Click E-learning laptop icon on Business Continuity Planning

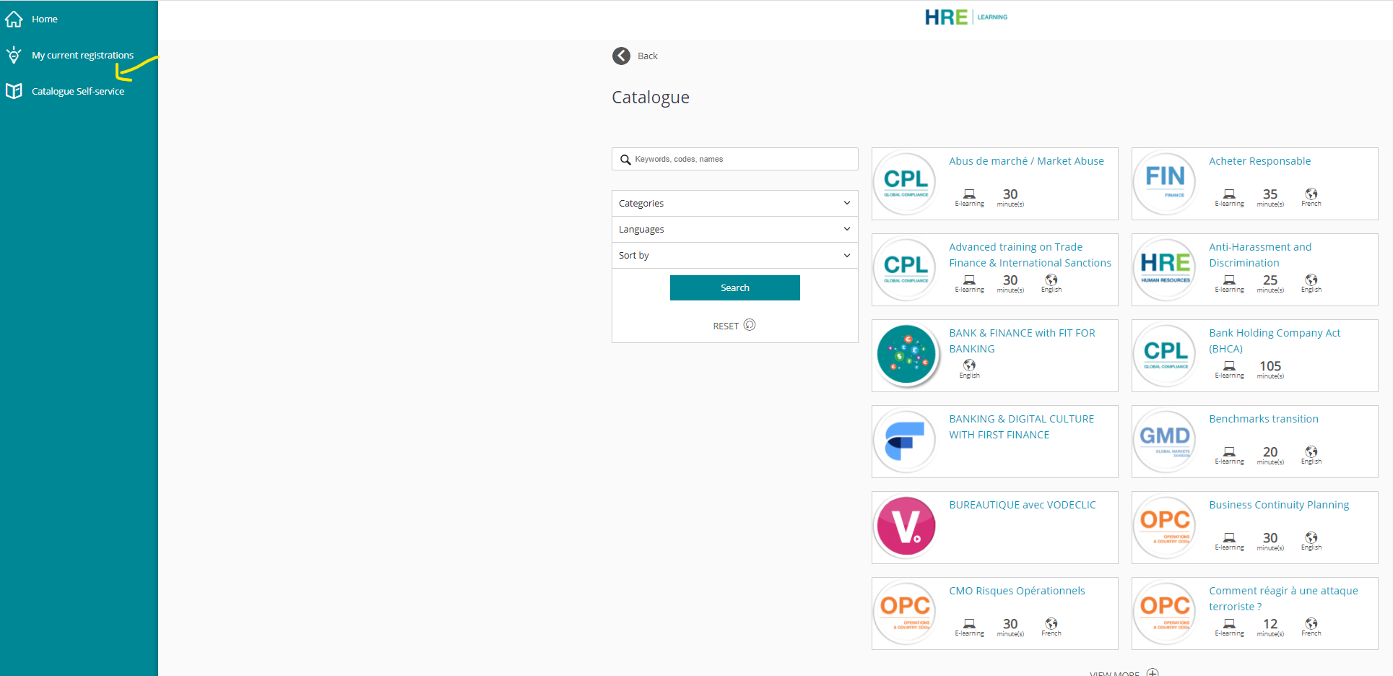[1229, 538]
